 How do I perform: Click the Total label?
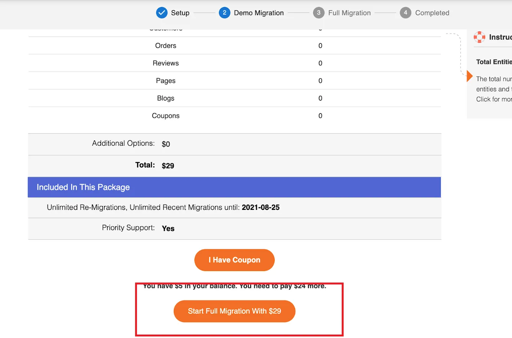pyautogui.click(x=145, y=165)
